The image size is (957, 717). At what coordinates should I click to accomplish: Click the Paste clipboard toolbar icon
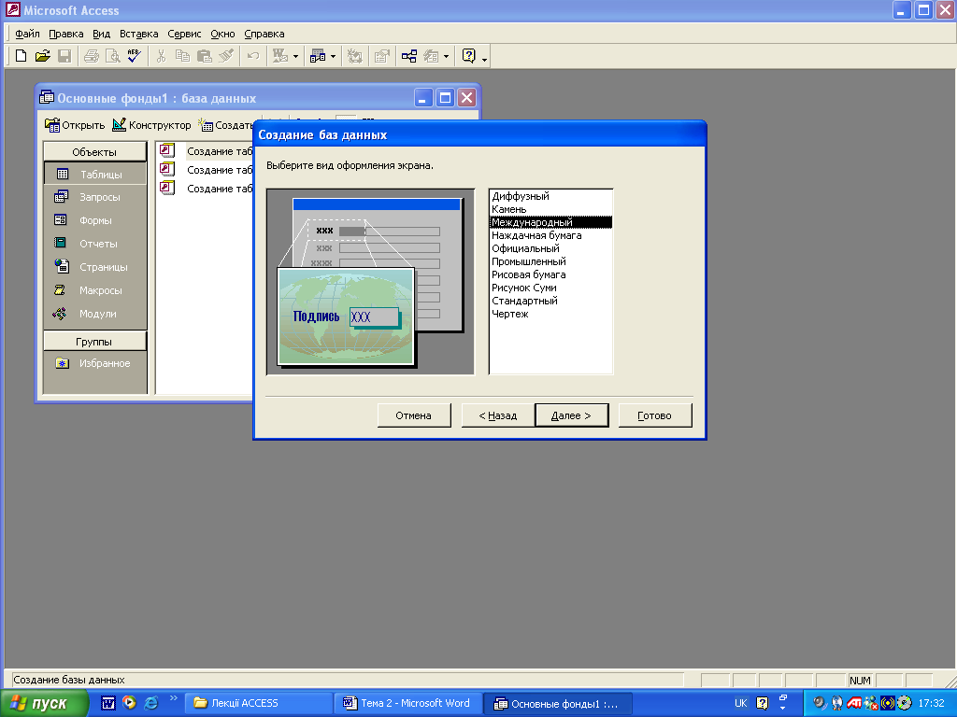click(x=205, y=56)
